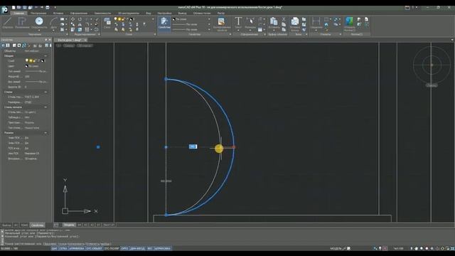Open the Главная ribbon tab

19,13
